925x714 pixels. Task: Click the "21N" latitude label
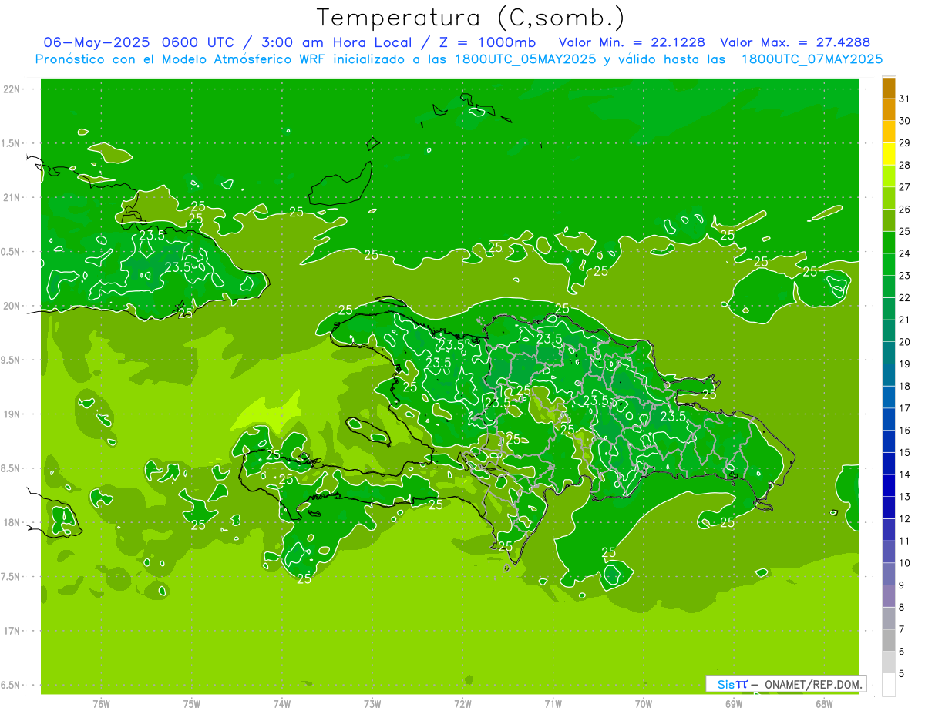click(12, 198)
